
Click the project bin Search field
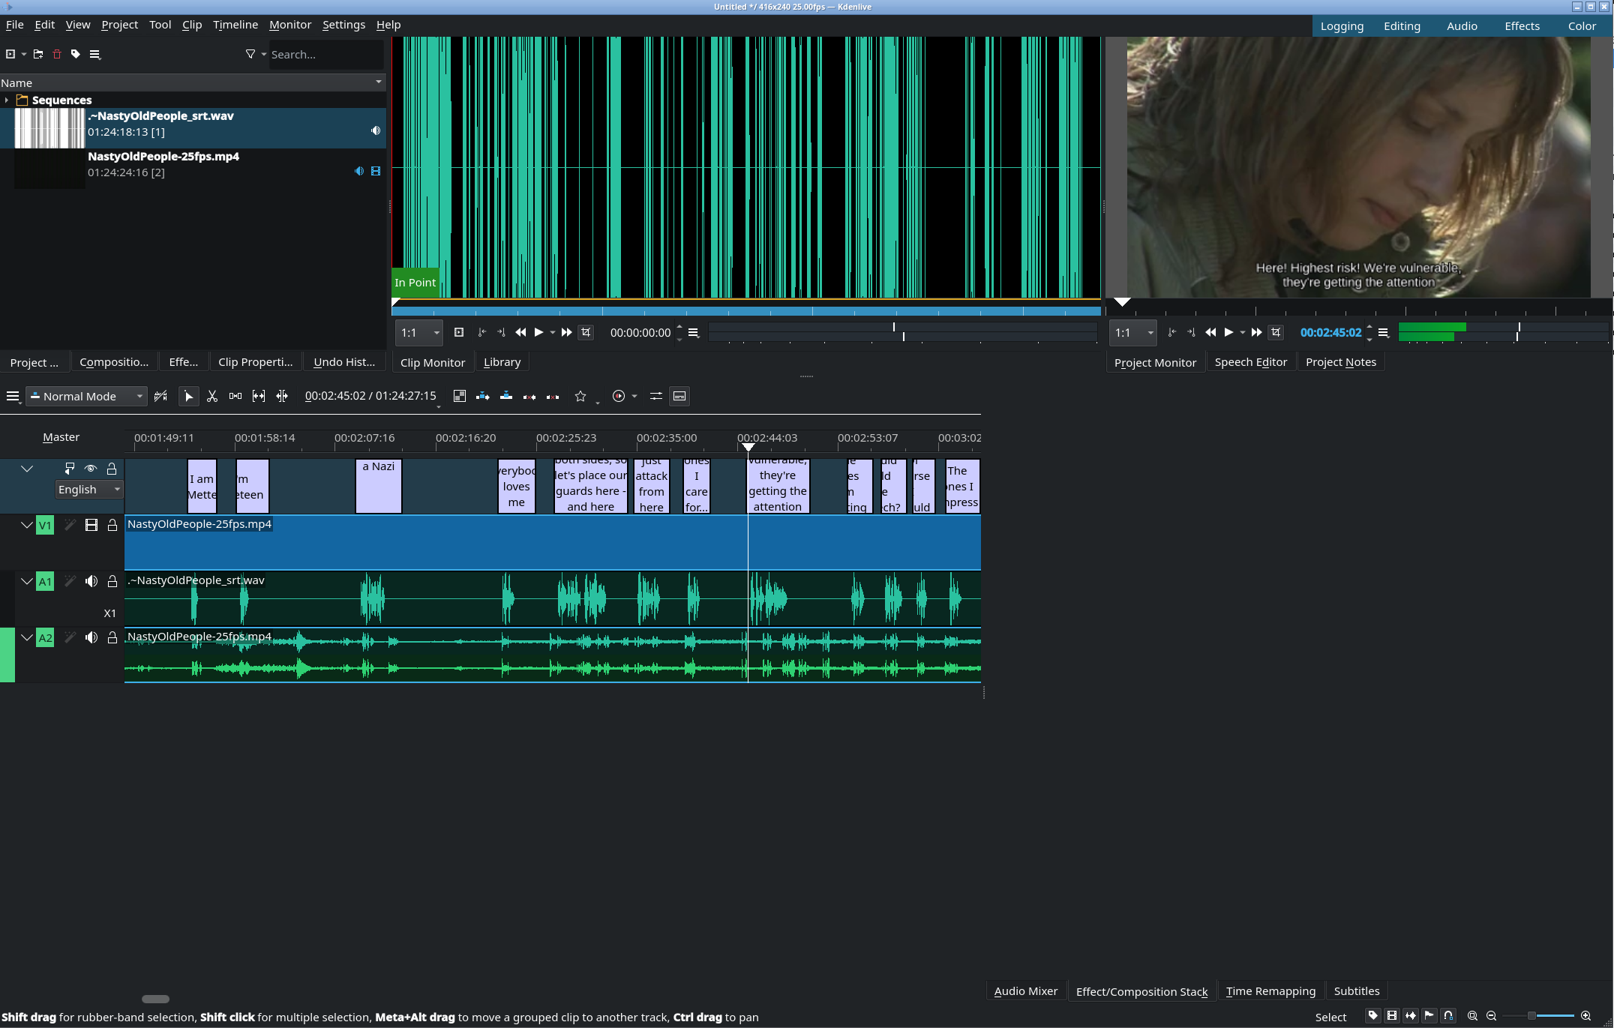point(324,54)
